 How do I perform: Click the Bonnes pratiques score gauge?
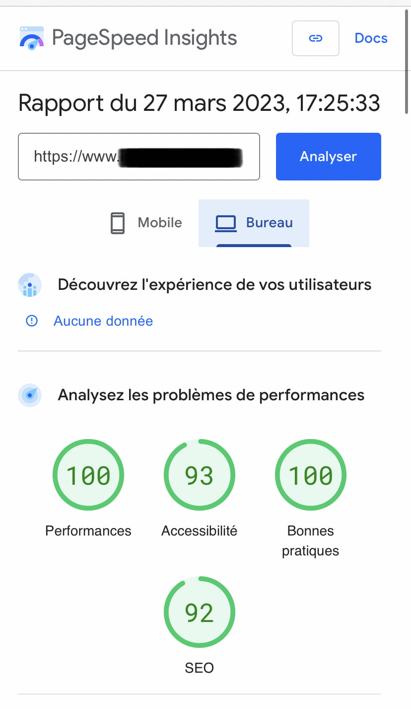[x=311, y=475]
